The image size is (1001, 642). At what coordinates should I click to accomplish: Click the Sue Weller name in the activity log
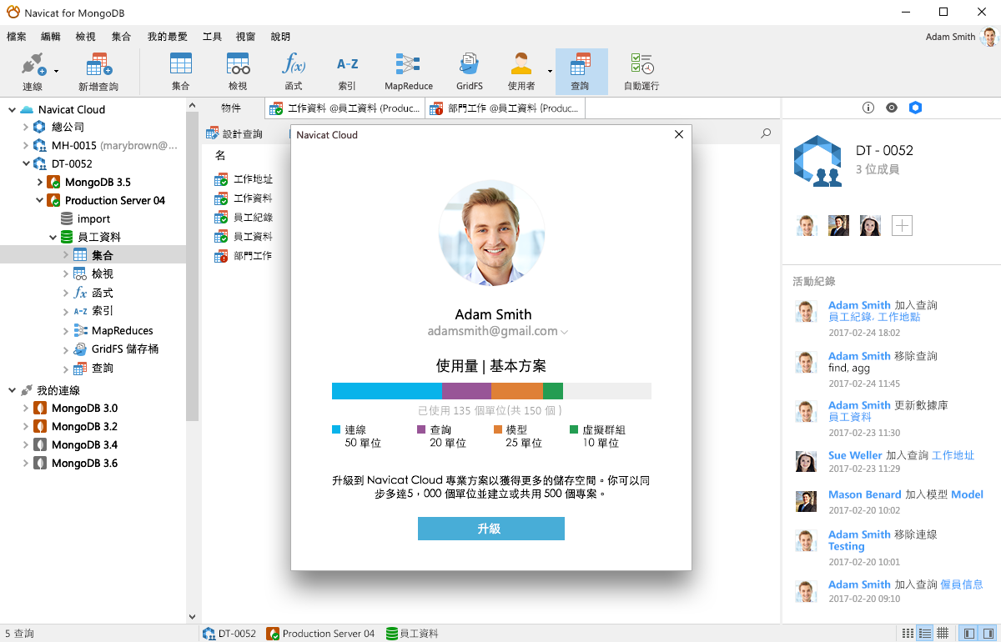(x=855, y=455)
